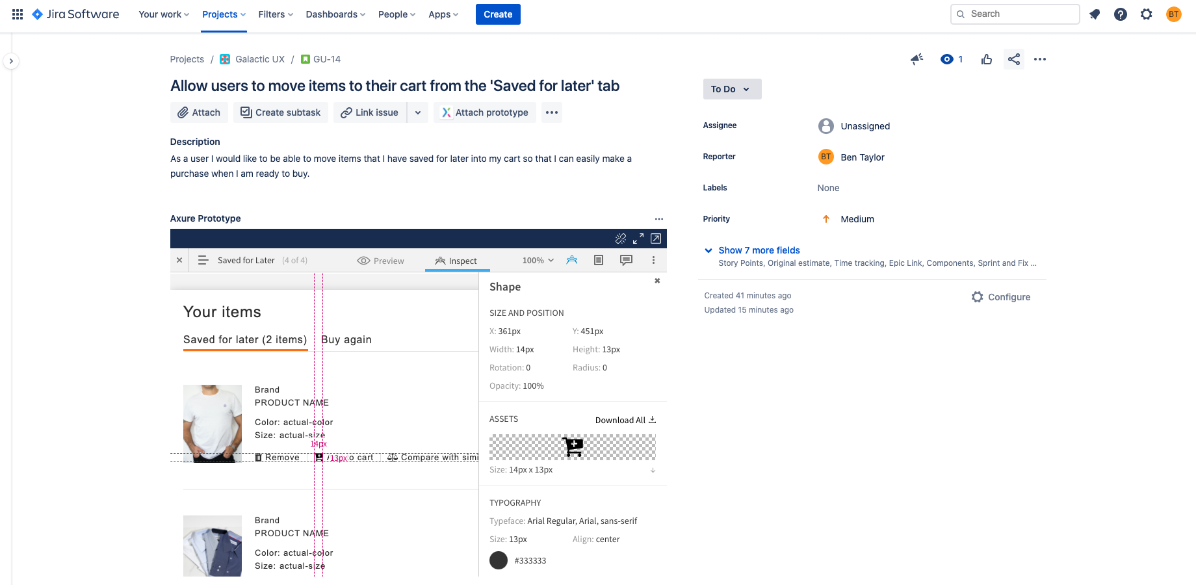This screenshot has height=585, width=1196.
Task: Copy the #333333 color swatch
Action: [x=499, y=560]
